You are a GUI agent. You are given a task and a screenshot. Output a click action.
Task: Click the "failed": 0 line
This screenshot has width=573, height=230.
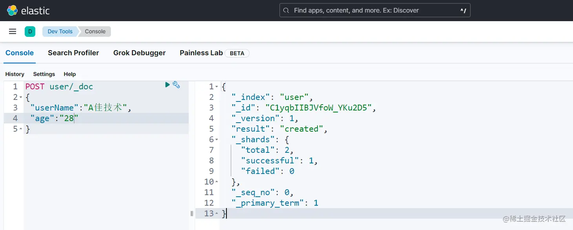267,171
